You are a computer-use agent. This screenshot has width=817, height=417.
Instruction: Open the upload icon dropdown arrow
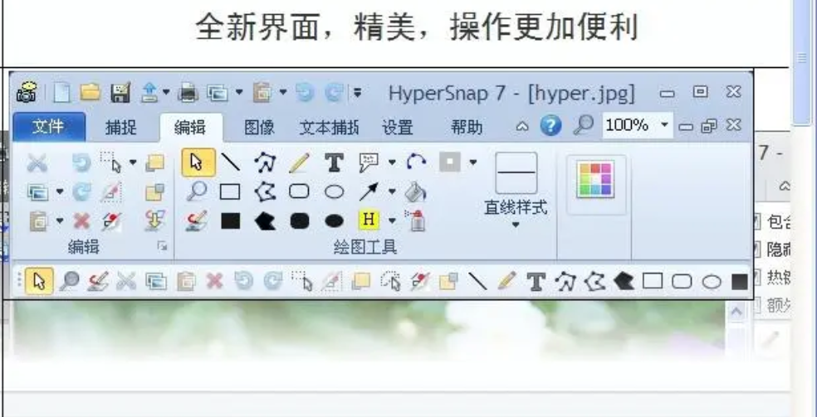pyautogui.click(x=166, y=93)
